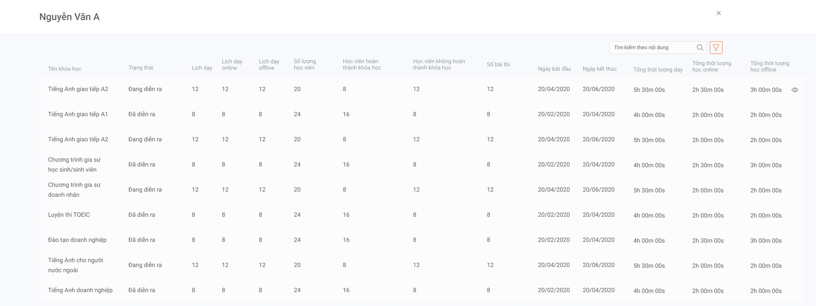816x306 pixels.
Task: Click the magnifier search icon
Action: [x=700, y=47]
